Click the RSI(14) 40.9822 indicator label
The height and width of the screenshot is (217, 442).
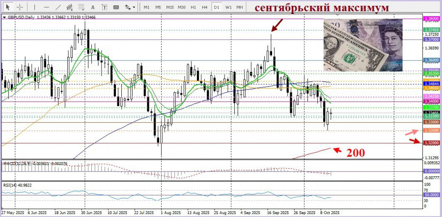click(18, 185)
